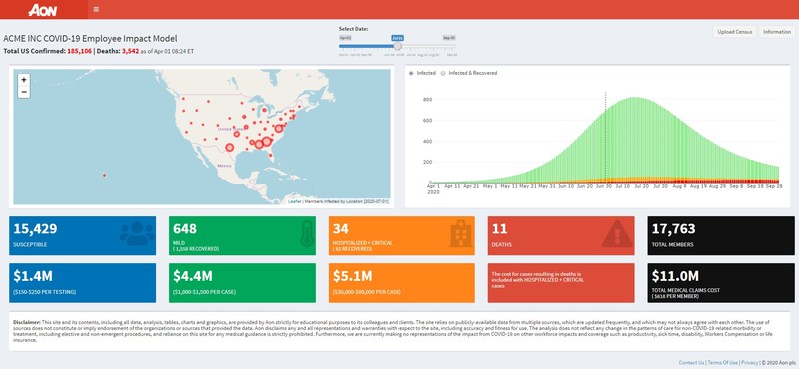Zoom in on the map
799x369 pixels.
(23, 80)
